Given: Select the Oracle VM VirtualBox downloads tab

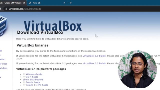Looking at the screenshot, I should tap(13, 3).
